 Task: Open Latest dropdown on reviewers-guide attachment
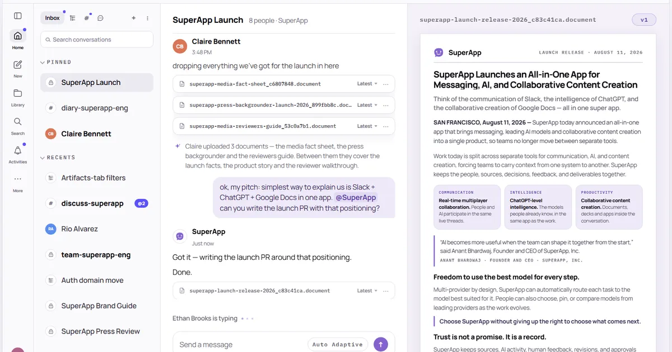click(367, 126)
